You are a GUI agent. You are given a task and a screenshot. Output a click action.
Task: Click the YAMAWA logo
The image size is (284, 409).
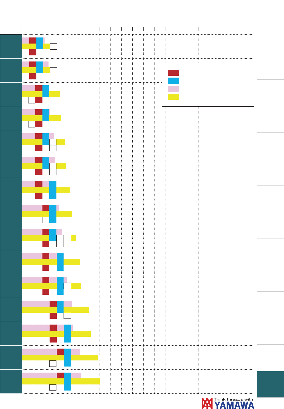click(228, 403)
